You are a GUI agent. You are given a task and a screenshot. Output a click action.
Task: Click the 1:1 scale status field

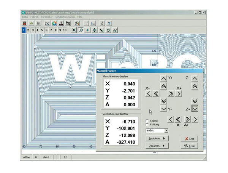click(66, 157)
